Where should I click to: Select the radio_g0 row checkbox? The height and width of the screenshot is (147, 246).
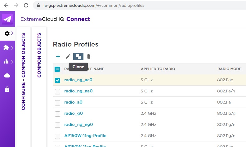pyautogui.click(x=57, y=114)
